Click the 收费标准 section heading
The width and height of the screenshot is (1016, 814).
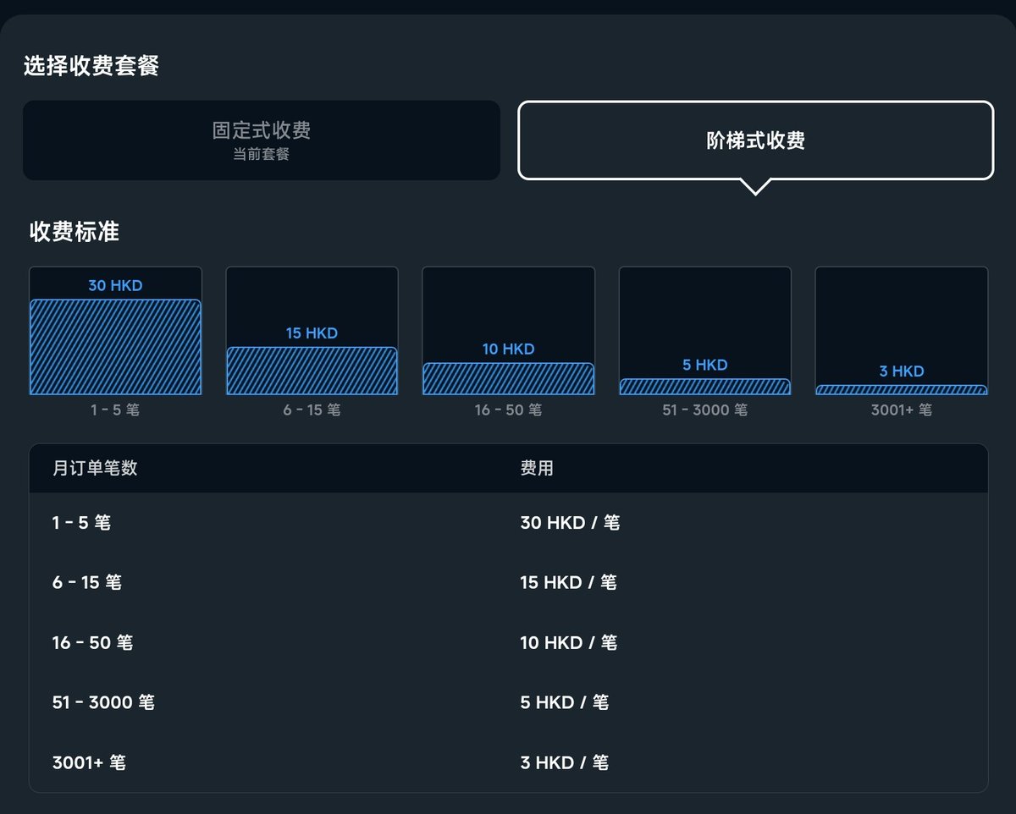[x=71, y=231]
